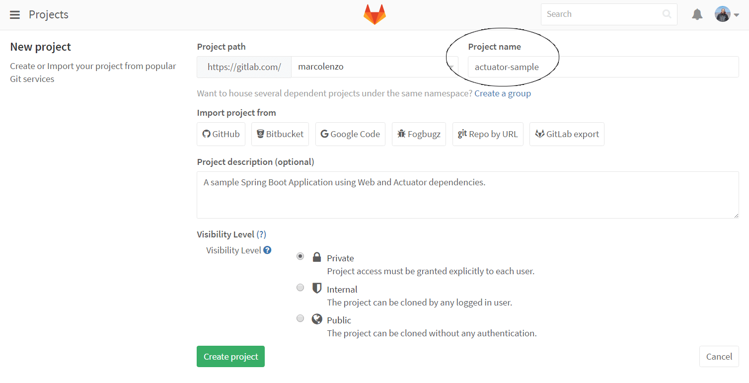Select the Private visibility radio button
Screen dimensions: 749x383
[300, 256]
